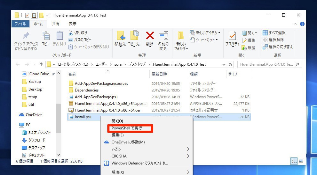Click the Rename icon
This screenshot has height=175, width=317.
pos(163,35)
